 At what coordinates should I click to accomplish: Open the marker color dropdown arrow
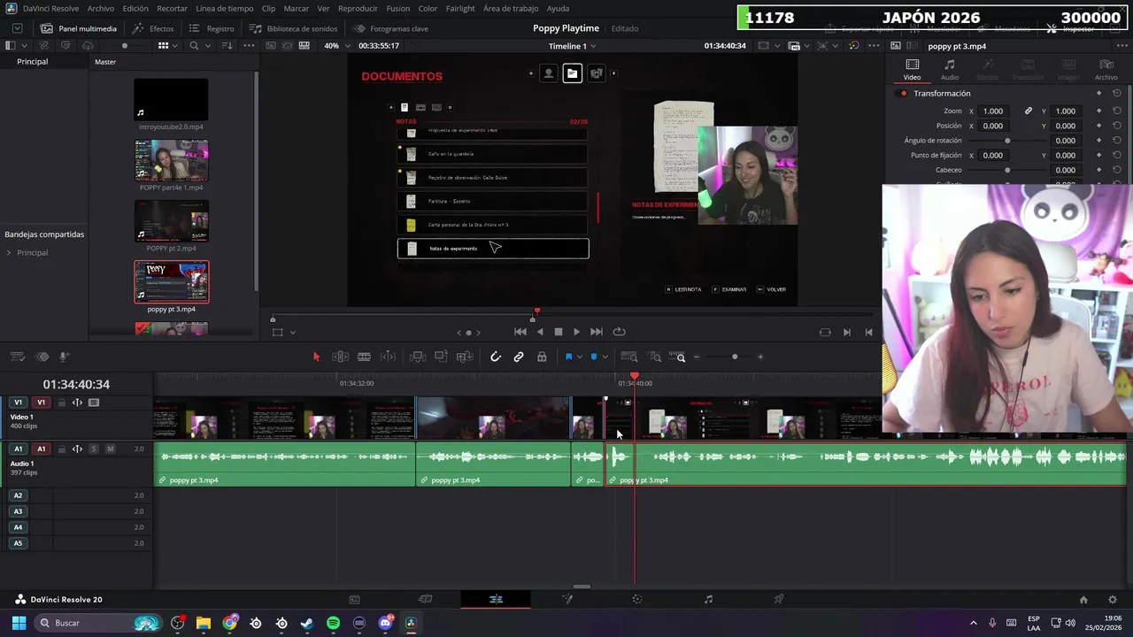pos(605,357)
